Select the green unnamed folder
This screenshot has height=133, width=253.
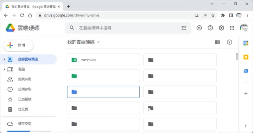point(103,76)
